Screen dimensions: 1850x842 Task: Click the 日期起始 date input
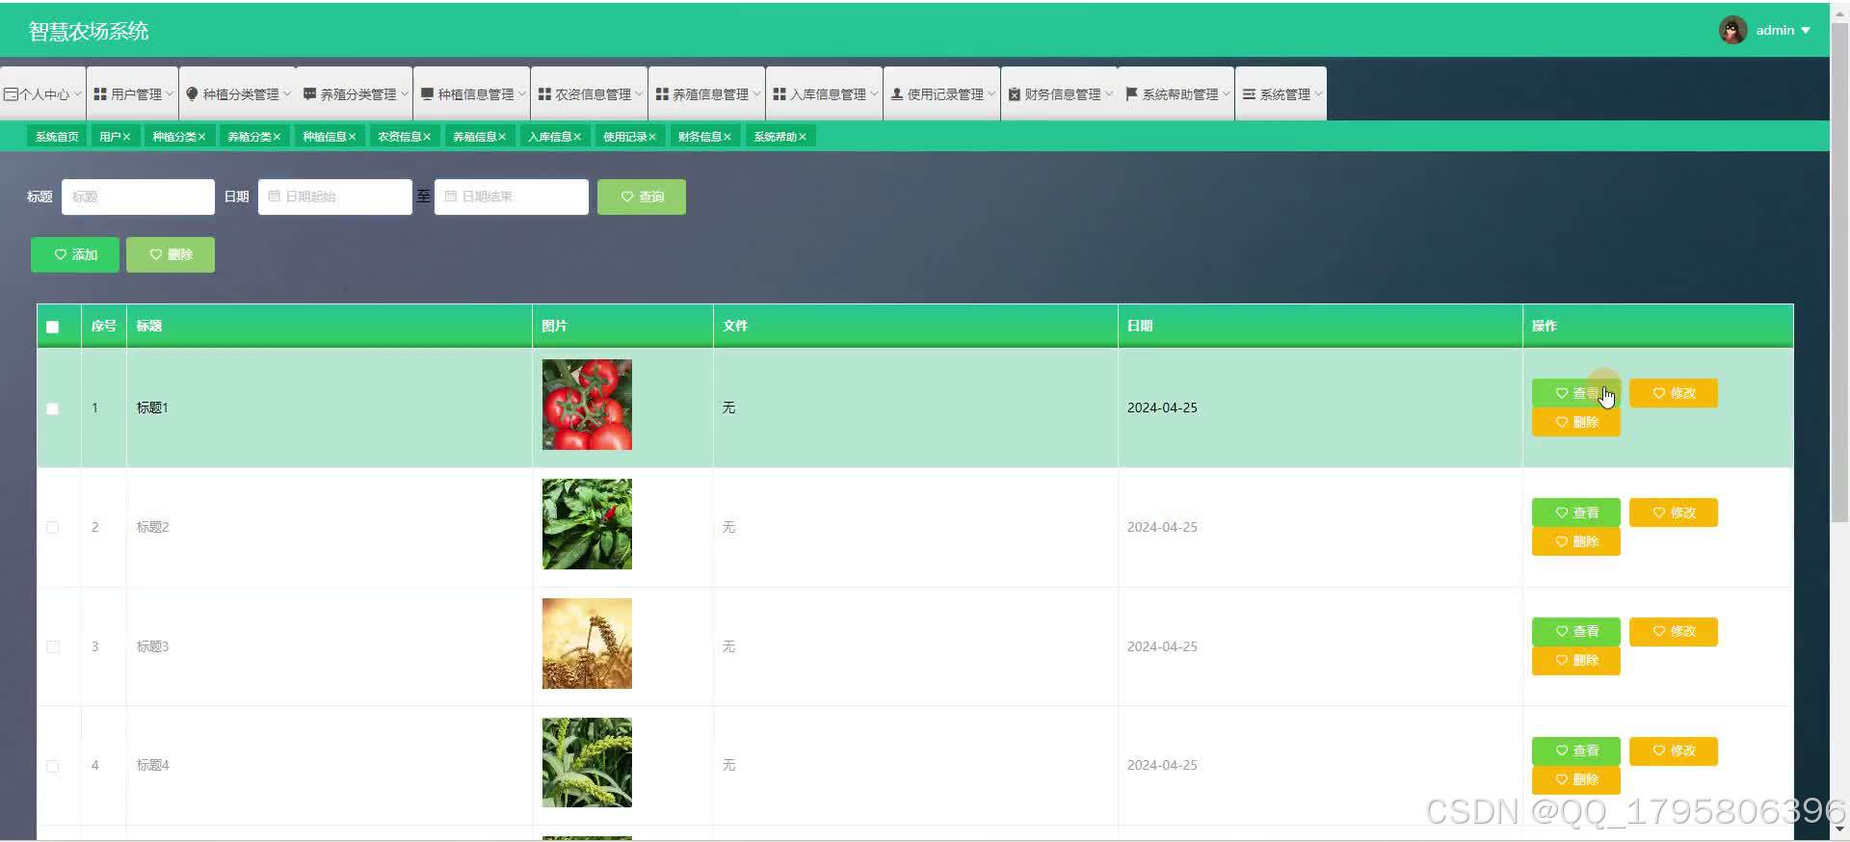[335, 197]
